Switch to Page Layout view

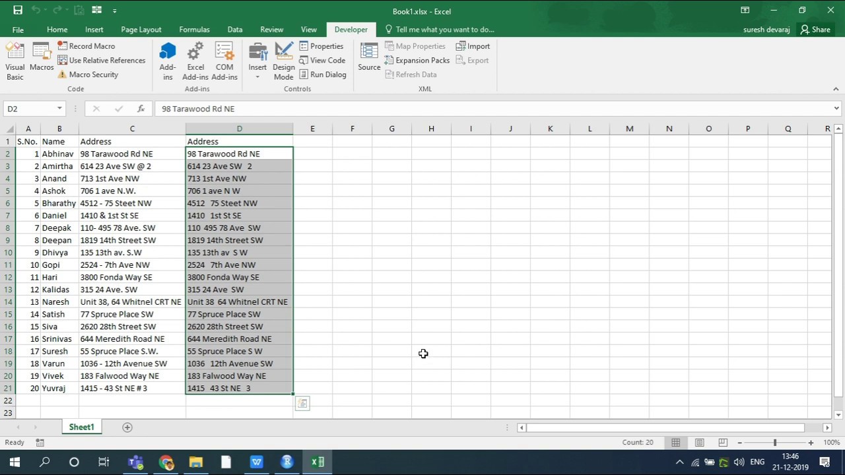tap(699, 443)
